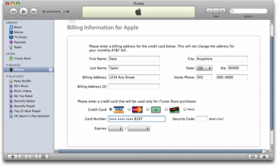Select the iPhone device

[29, 70]
